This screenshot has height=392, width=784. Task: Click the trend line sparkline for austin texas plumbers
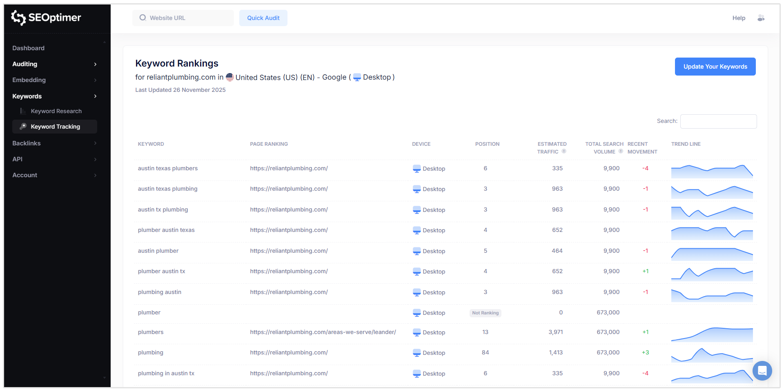point(712,171)
